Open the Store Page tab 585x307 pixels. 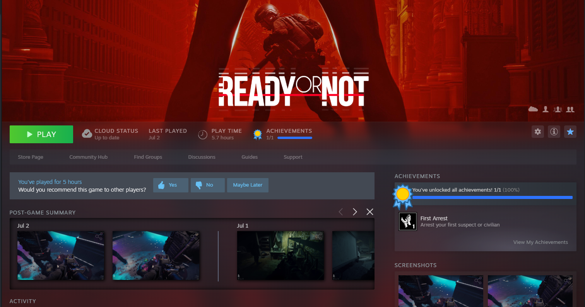pyautogui.click(x=31, y=157)
